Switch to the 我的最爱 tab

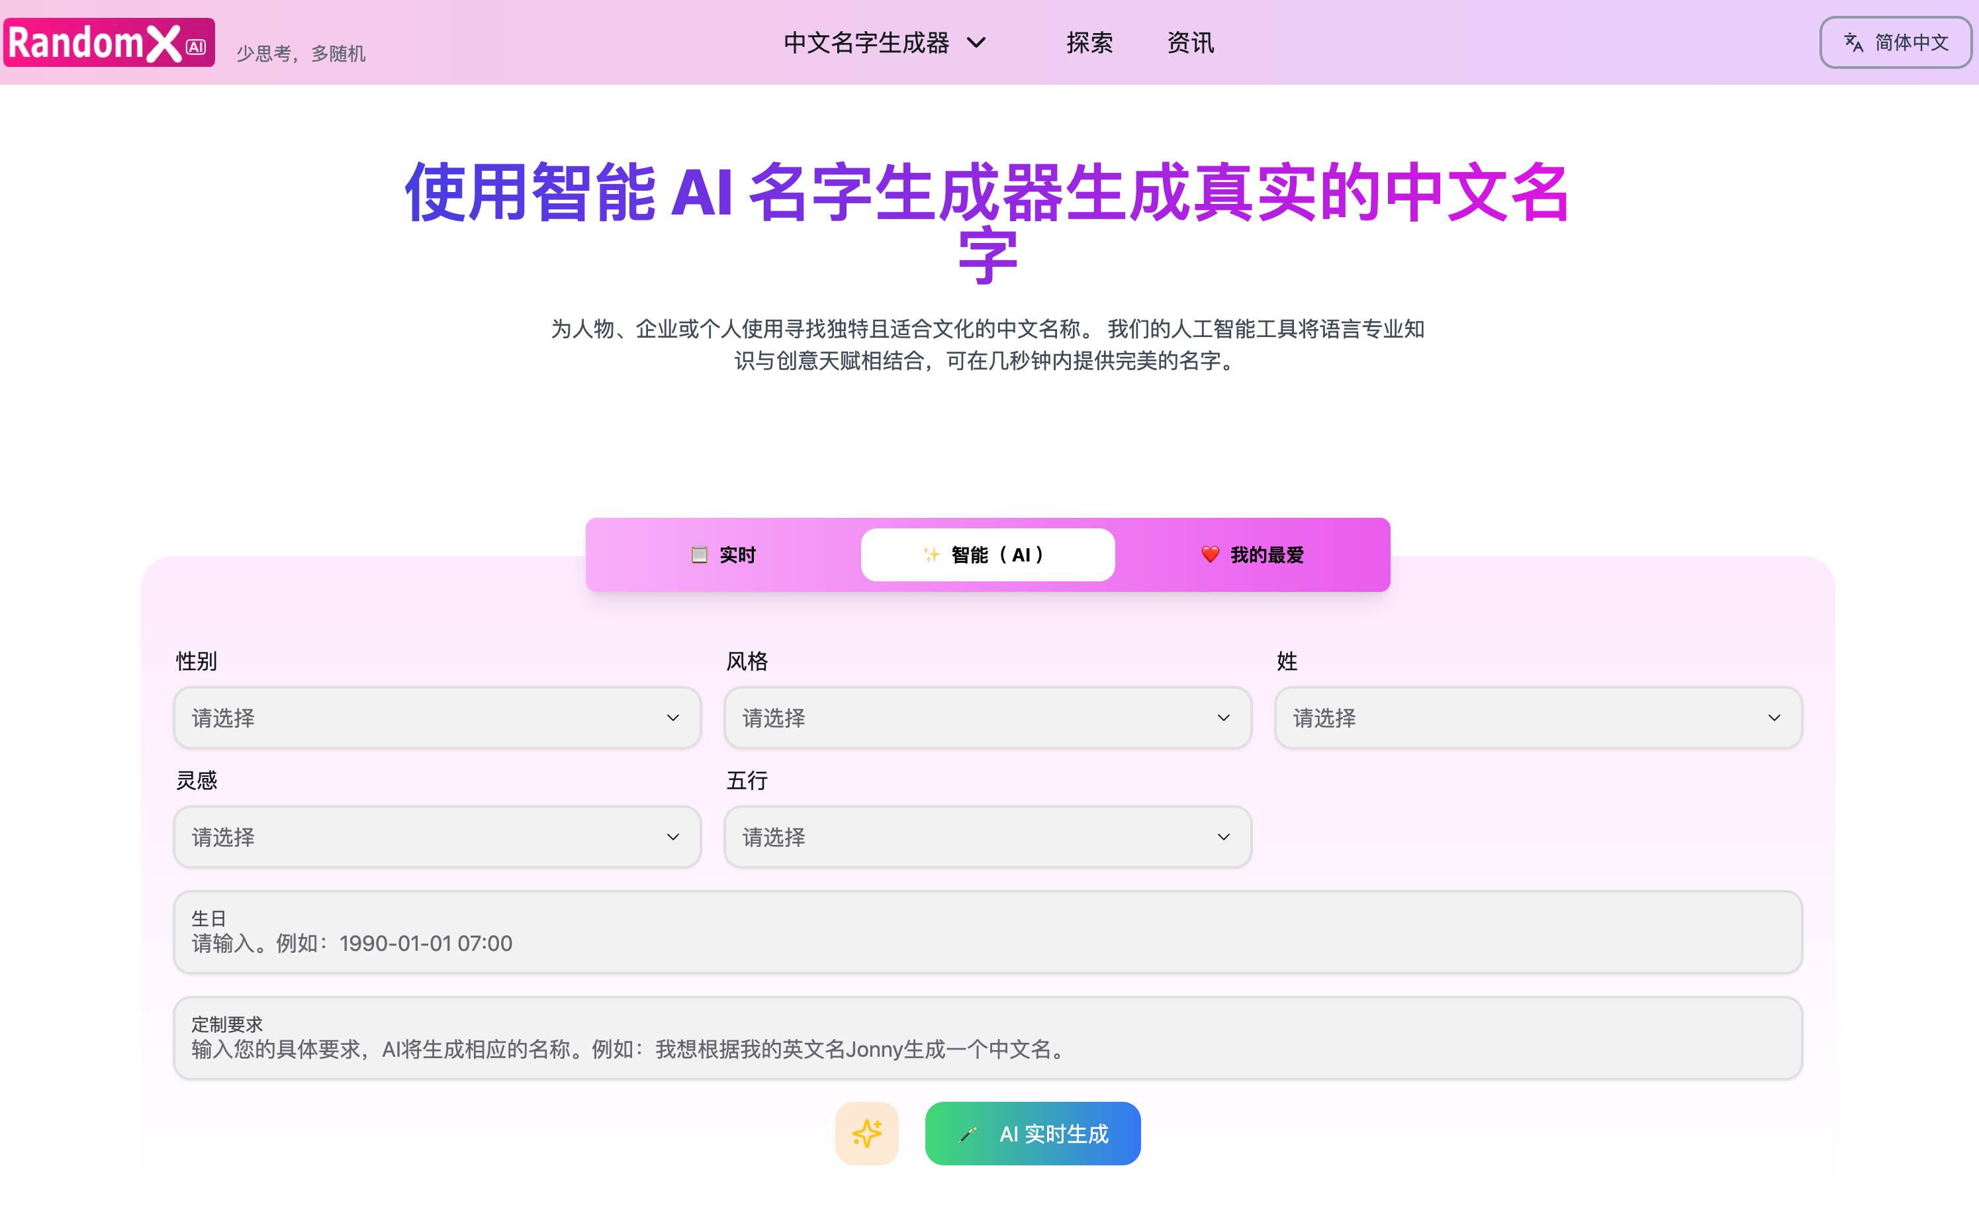1252,555
